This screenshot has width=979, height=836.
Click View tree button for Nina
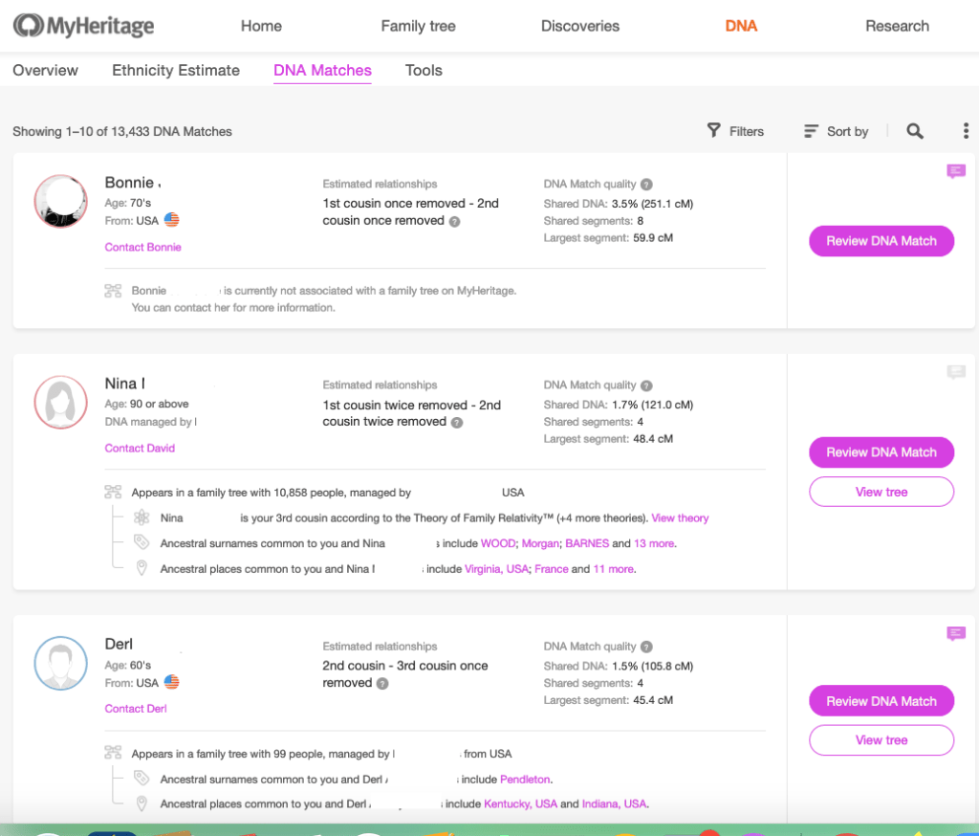(881, 492)
